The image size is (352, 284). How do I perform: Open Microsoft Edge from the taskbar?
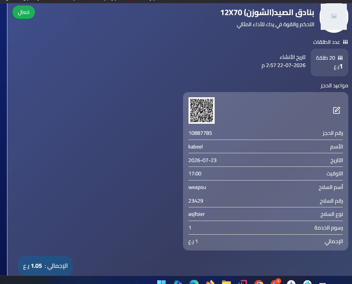[x=194, y=282]
